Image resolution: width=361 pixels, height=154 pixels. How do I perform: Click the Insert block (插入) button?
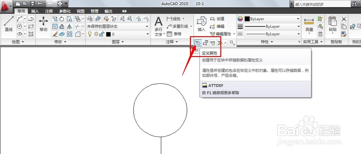click(201, 24)
